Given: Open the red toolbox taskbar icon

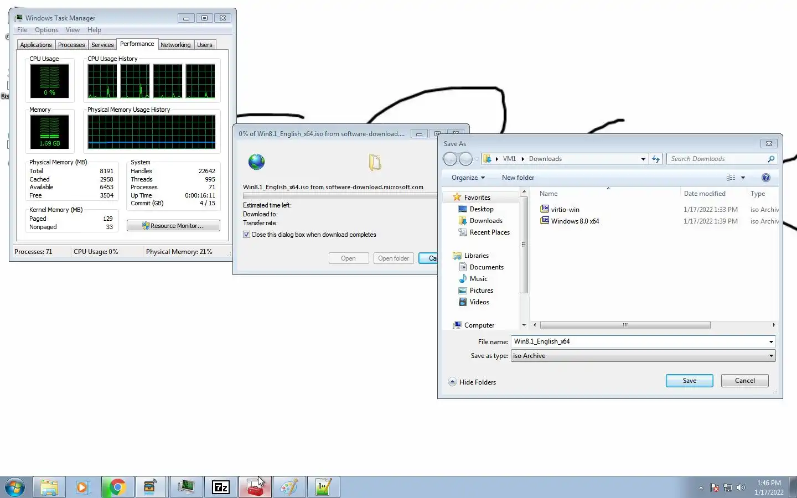Looking at the screenshot, I should click(x=255, y=487).
